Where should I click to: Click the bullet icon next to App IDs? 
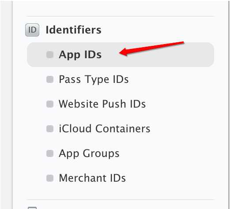[50, 55]
